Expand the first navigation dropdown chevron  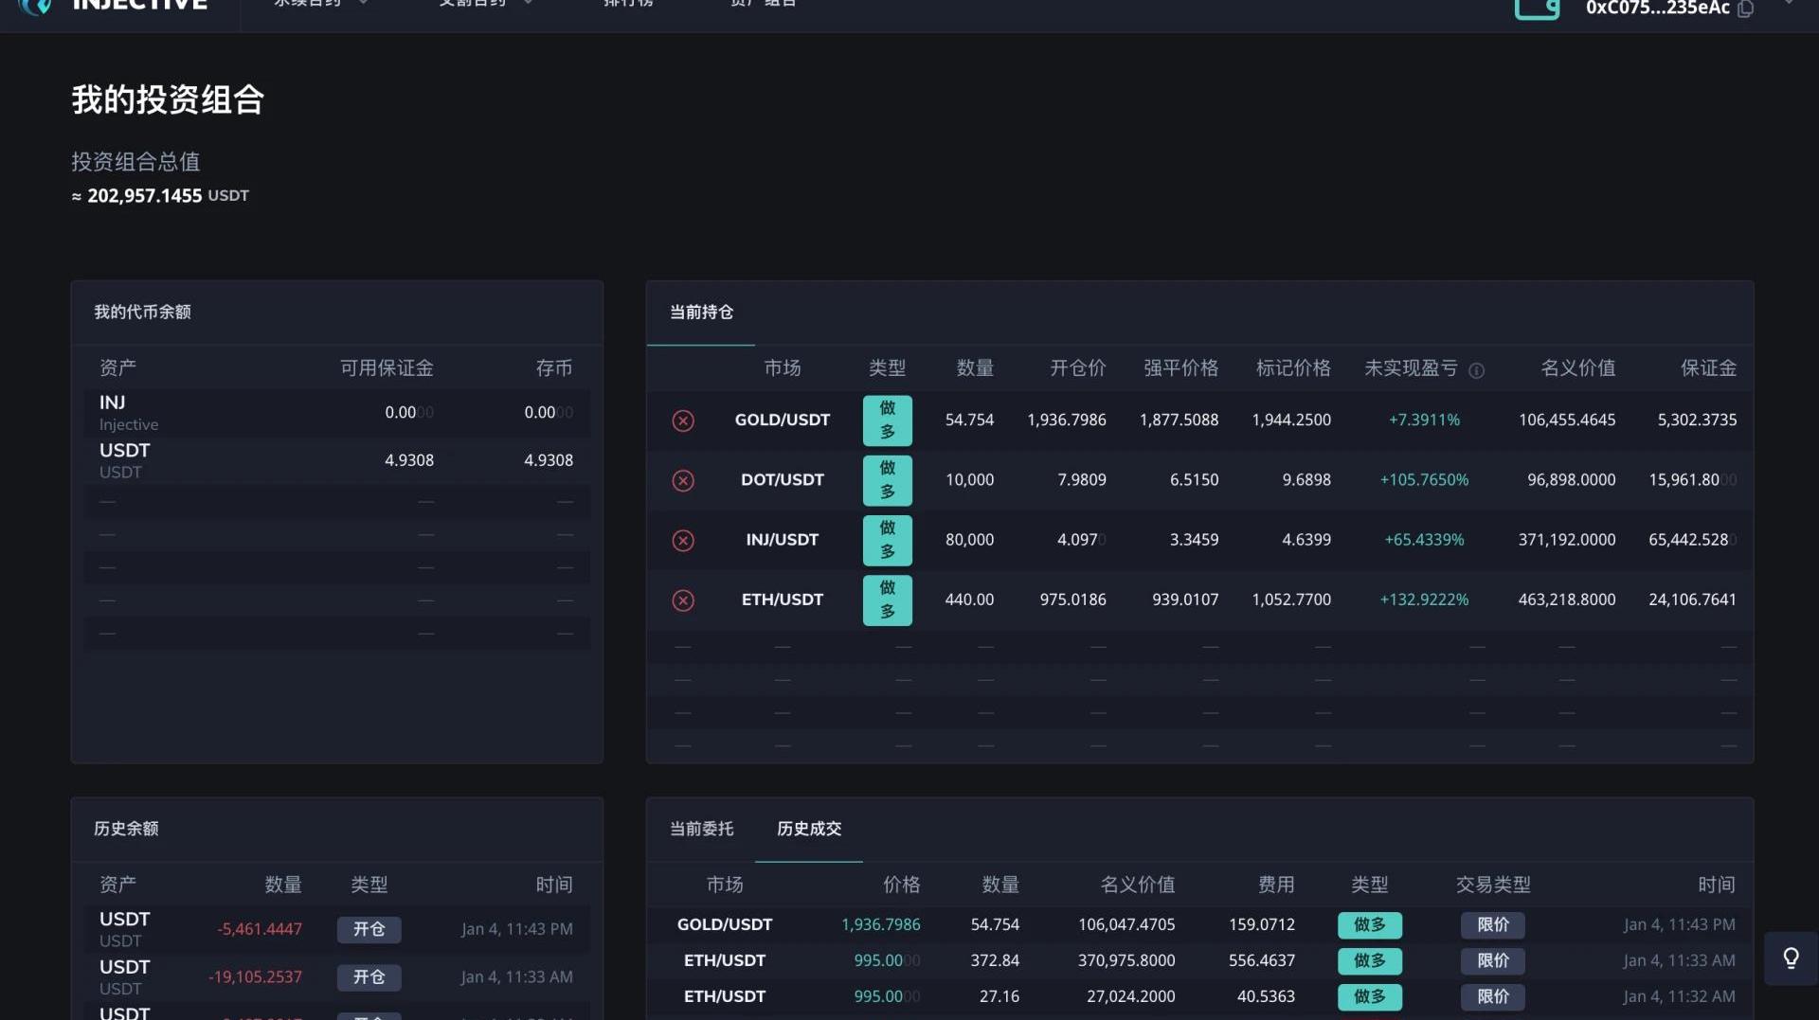coord(363,4)
